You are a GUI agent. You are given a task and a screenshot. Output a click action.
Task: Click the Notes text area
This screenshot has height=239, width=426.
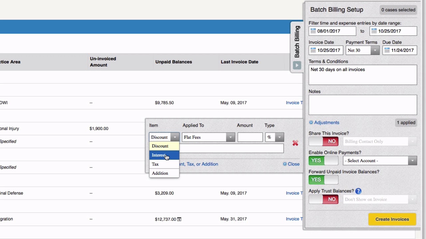tap(363, 105)
